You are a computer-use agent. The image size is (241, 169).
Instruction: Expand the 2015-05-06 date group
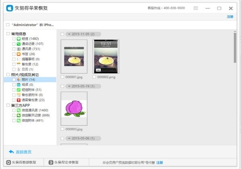click(x=68, y=138)
